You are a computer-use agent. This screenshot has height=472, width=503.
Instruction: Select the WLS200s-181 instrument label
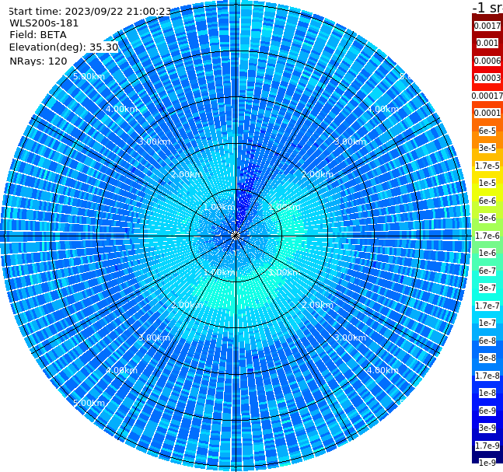coord(44,23)
